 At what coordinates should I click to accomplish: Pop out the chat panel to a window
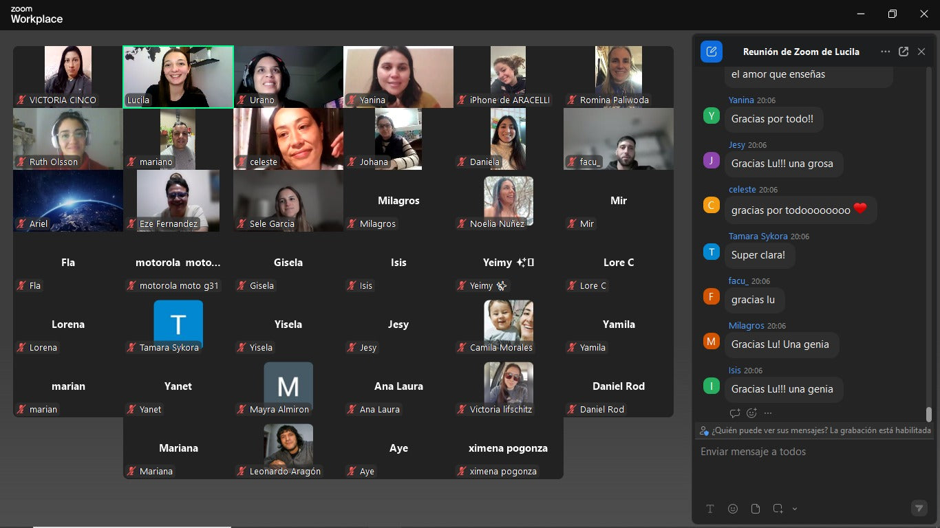click(x=904, y=52)
